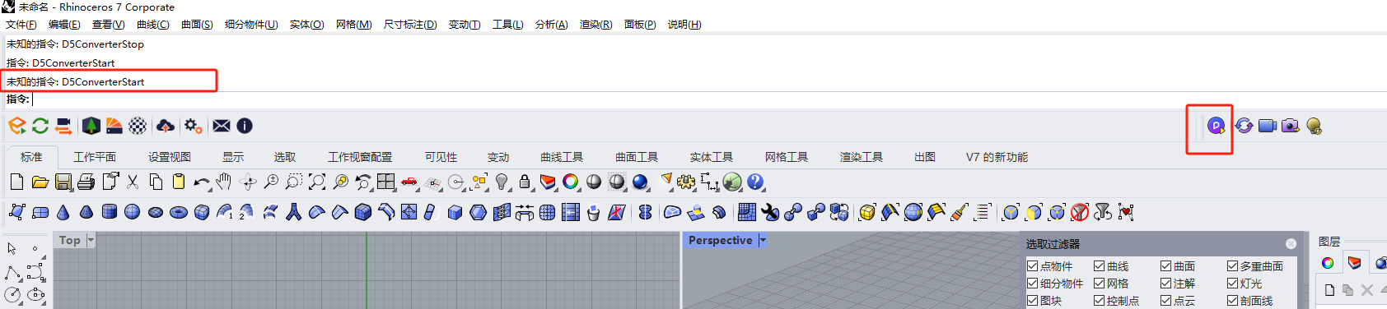
Task: Open Options with the gear icon
Action: point(686,182)
